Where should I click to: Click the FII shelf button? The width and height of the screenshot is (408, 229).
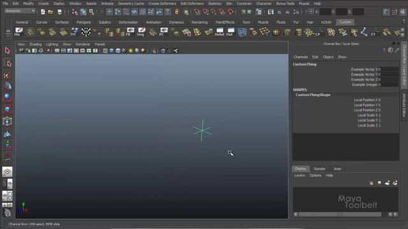130,32
